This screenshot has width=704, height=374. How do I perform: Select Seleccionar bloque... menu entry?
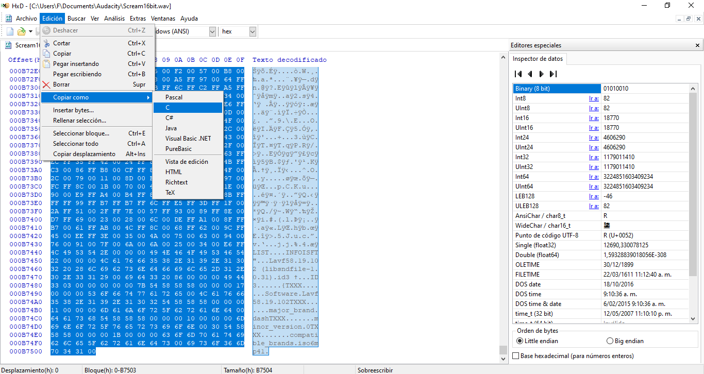coord(97,133)
